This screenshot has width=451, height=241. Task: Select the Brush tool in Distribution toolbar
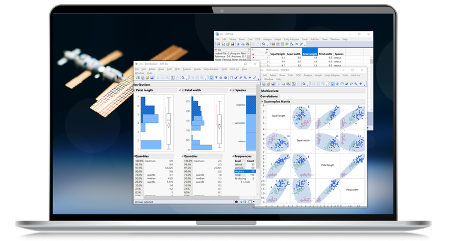click(236, 78)
